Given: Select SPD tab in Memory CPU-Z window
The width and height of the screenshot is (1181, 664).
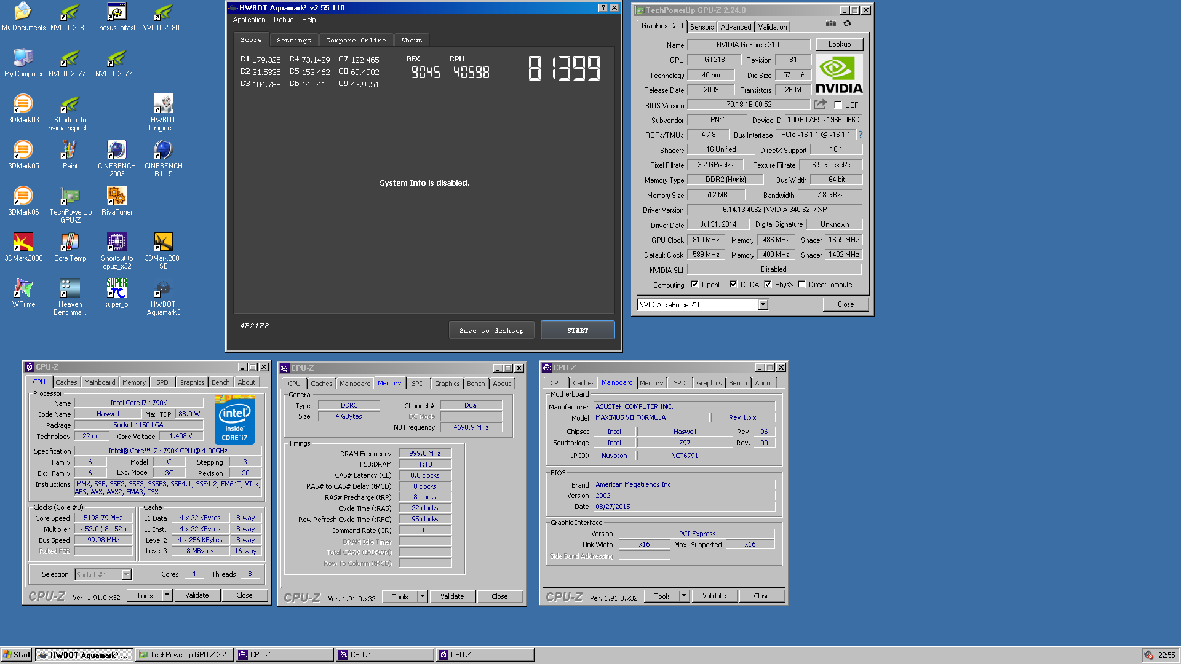Looking at the screenshot, I should pyautogui.click(x=418, y=384).
